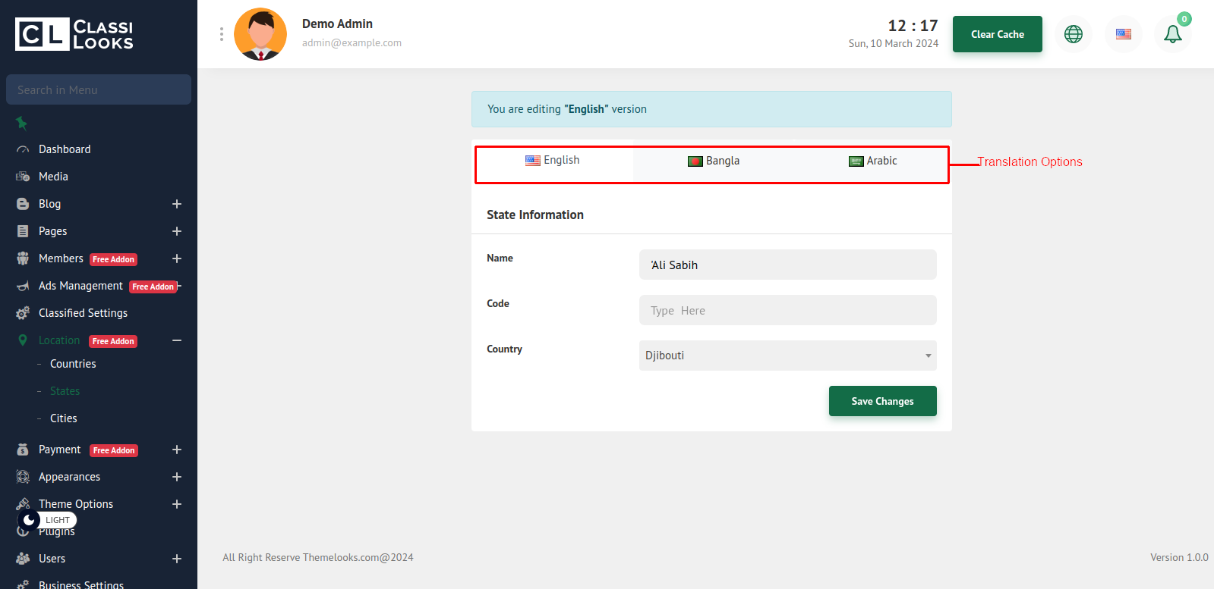Expand the Blog menu plus sign

point(177,204)
